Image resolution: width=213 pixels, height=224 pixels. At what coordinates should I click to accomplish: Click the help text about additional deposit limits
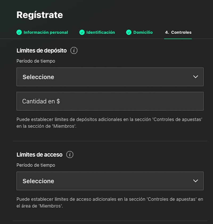point(109,123)
